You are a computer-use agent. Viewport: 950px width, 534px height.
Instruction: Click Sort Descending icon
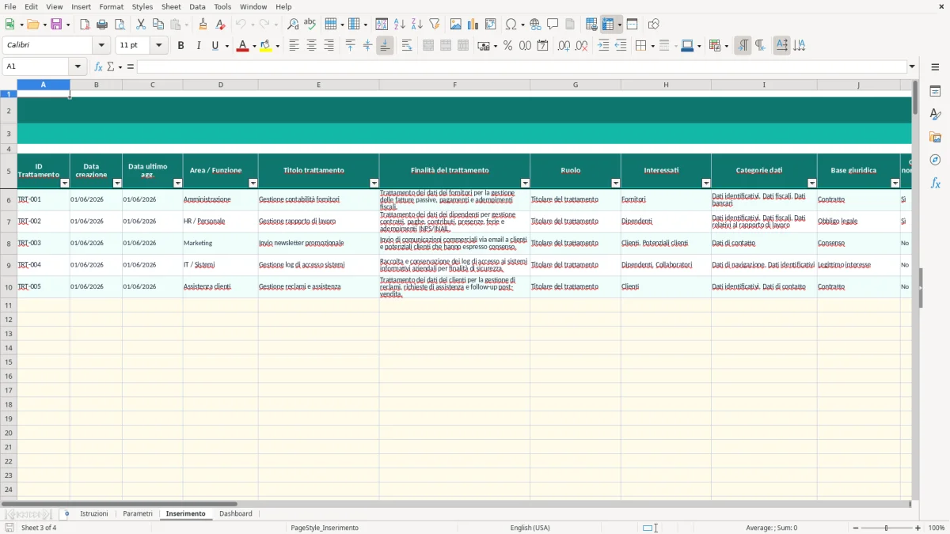coord(417,25)
